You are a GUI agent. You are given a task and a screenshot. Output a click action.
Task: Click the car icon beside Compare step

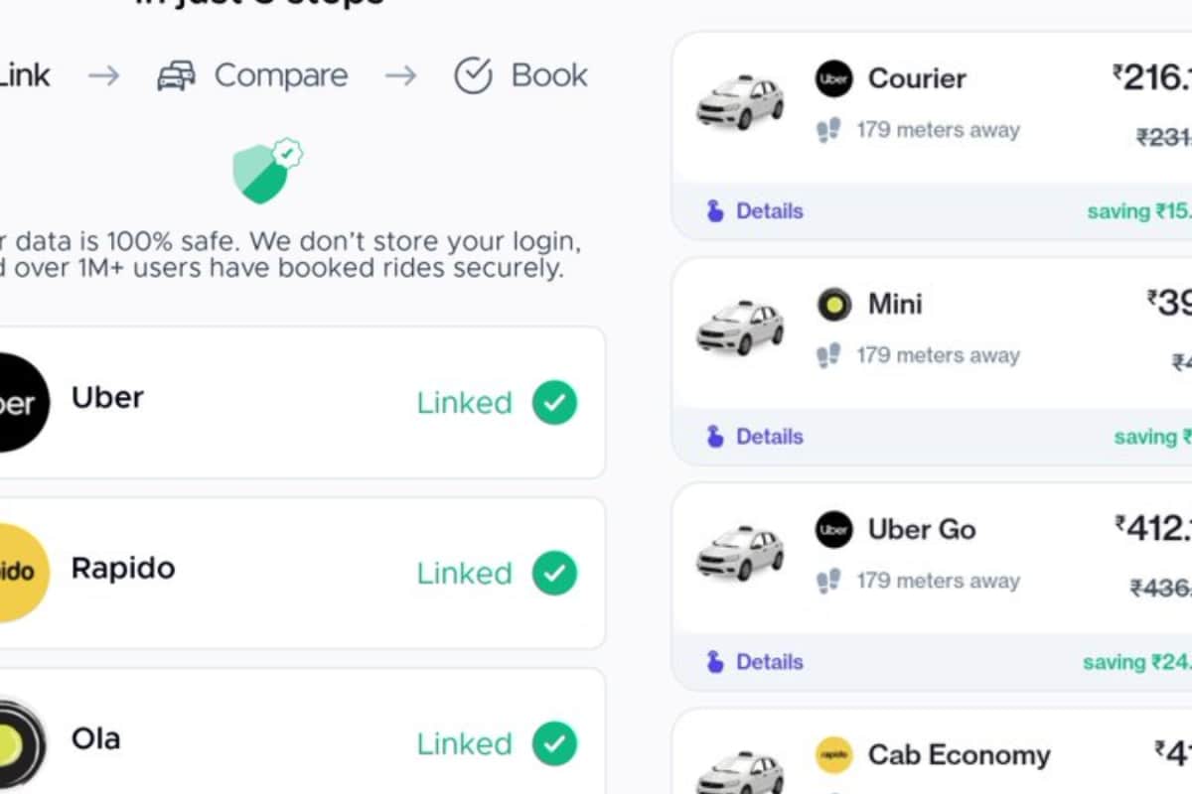(x=177, y=74)
